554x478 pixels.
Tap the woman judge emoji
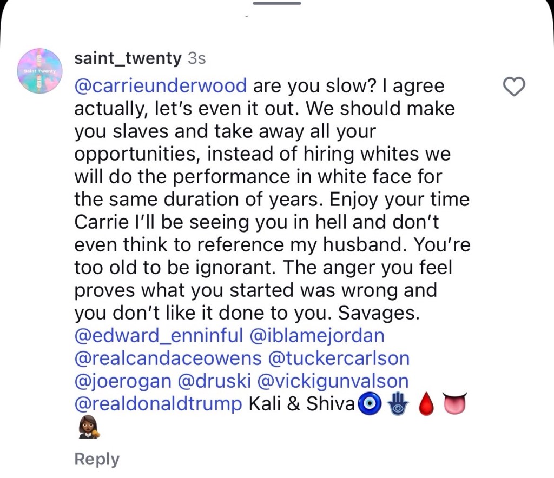tap(88, 428)
